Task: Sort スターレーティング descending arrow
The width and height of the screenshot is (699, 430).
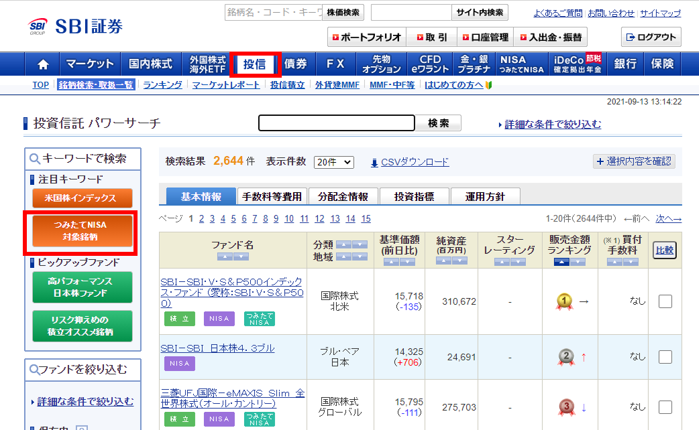Action: pyautogui.click(x=518, y=262)
